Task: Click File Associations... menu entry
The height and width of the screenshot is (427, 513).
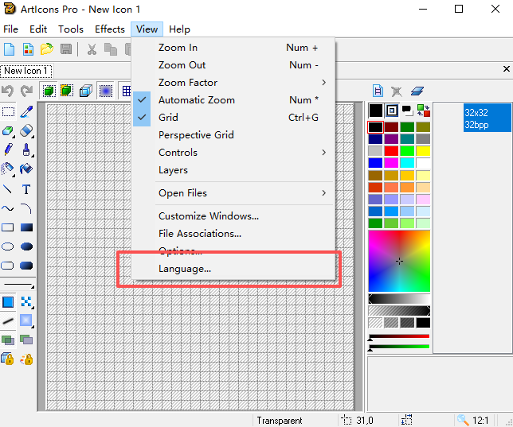Action: point(199,234)
